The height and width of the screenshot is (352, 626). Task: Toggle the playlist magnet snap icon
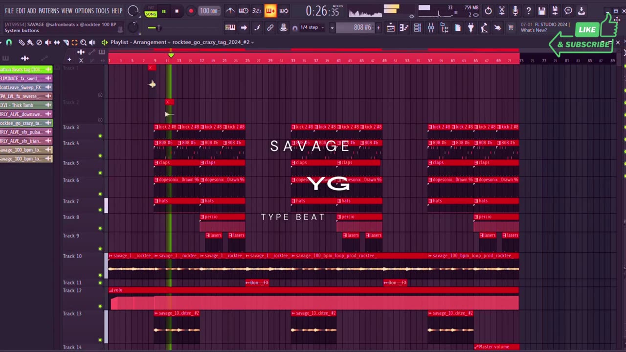click(x=9, y=43)
